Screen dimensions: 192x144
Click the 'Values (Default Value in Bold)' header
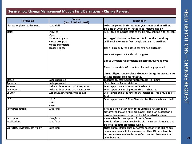[x=76, y=21]
